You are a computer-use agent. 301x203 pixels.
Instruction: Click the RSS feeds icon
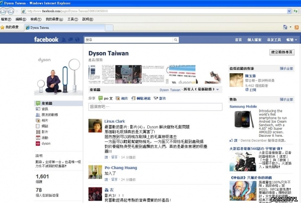297,27
